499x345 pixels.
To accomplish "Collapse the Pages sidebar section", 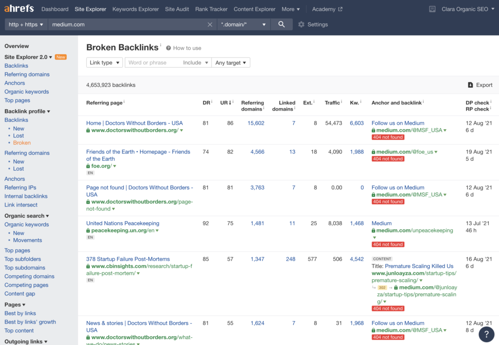I will [x=15, y=305].
